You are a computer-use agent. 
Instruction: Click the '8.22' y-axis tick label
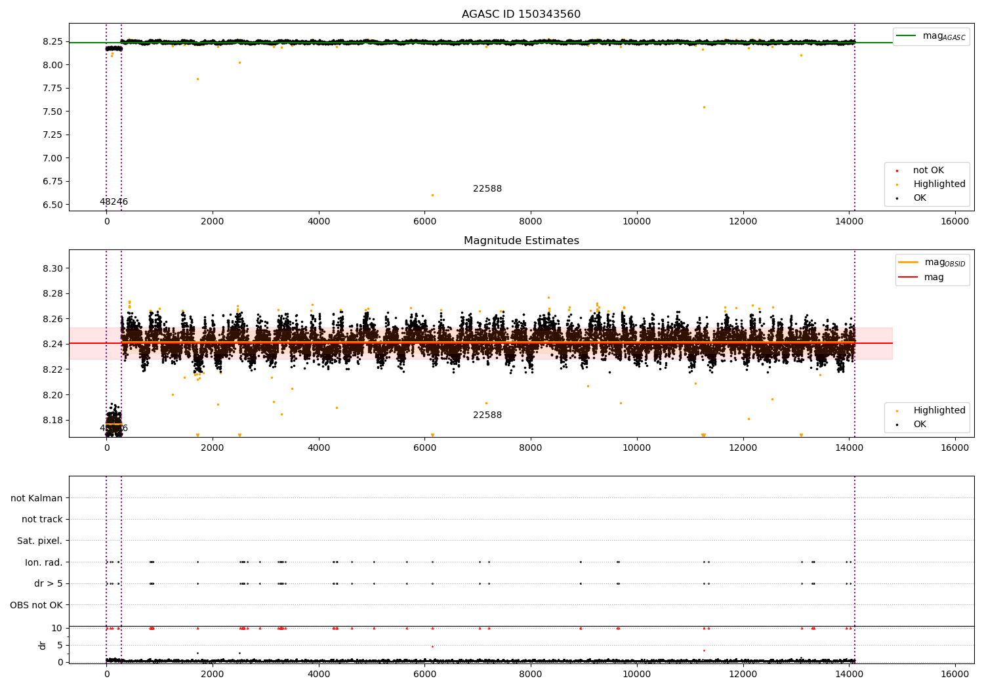coord(52,370)
